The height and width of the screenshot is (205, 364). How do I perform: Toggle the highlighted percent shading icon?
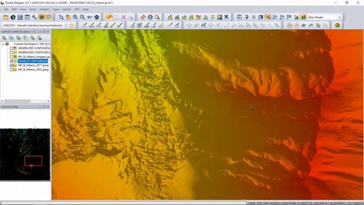(268, 17)
